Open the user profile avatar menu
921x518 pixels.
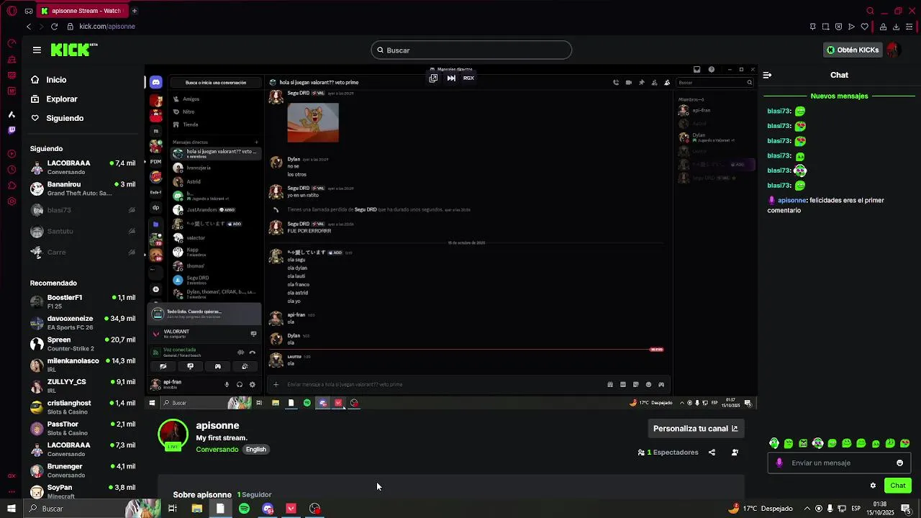pos(893,50)
